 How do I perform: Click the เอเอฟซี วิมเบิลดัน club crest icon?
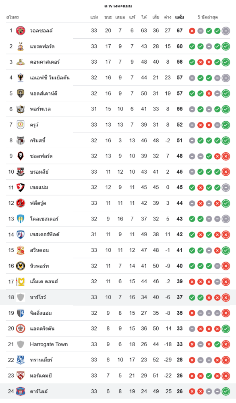point(21,78)
